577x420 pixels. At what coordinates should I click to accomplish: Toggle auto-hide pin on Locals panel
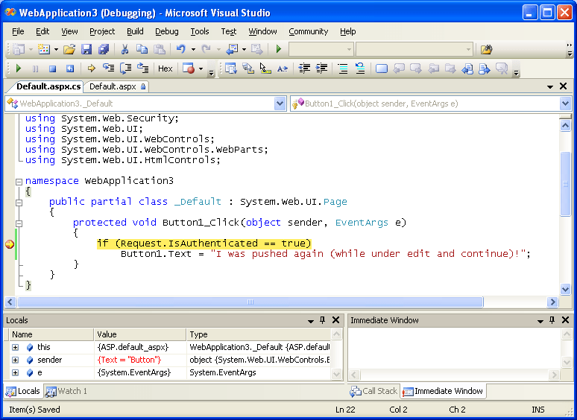[322, 320]
